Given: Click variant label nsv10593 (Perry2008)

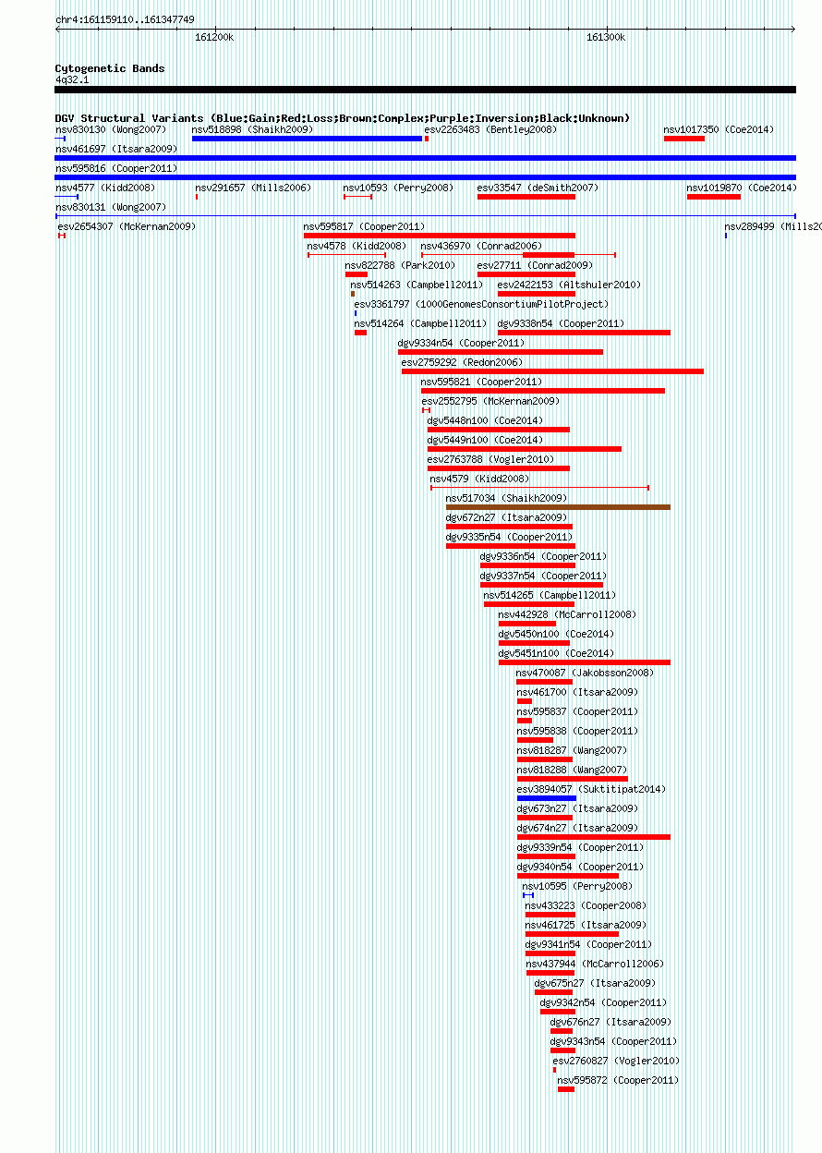Looking at the screenshot, I should click(x=398, y=188).
